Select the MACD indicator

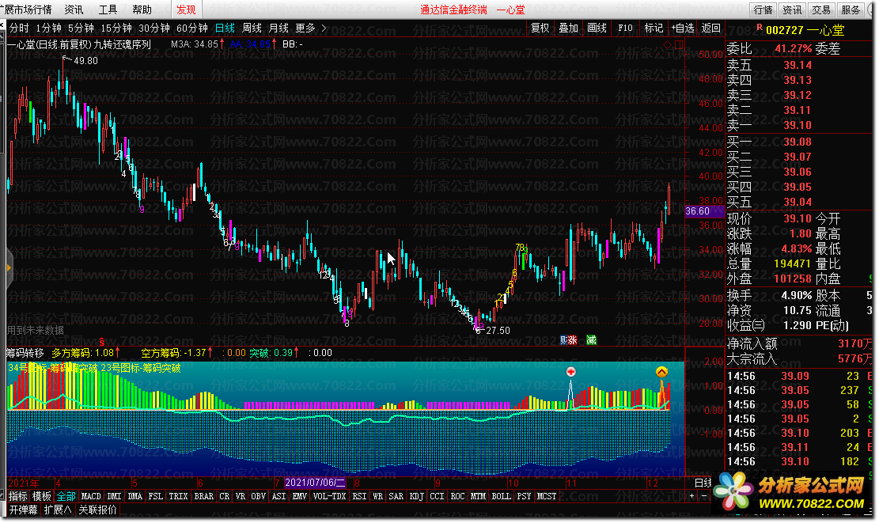[91, 496]
